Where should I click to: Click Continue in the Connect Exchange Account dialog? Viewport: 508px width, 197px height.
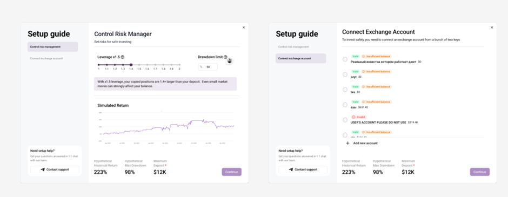click(480, 172)
